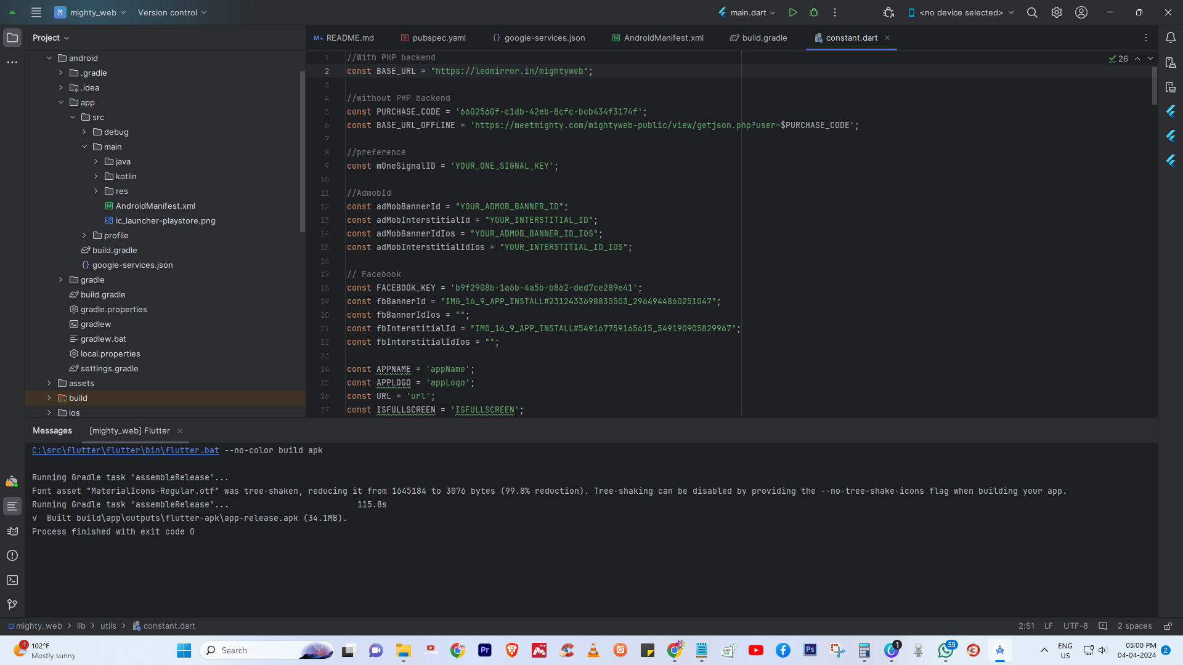Toggle the file read-only lock icon

[x=1168, y=626]
